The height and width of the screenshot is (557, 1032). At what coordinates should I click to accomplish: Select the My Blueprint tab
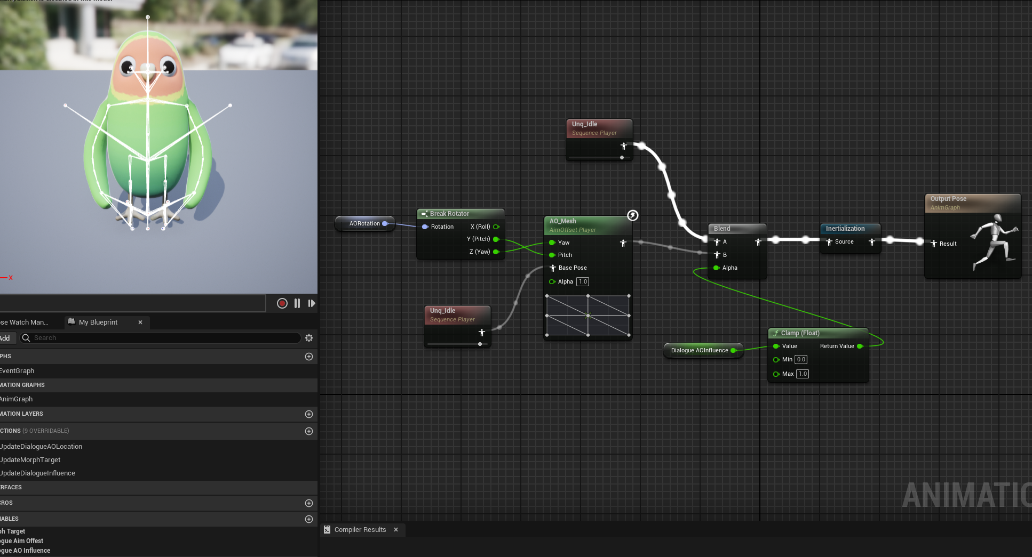tap(98, 322)
